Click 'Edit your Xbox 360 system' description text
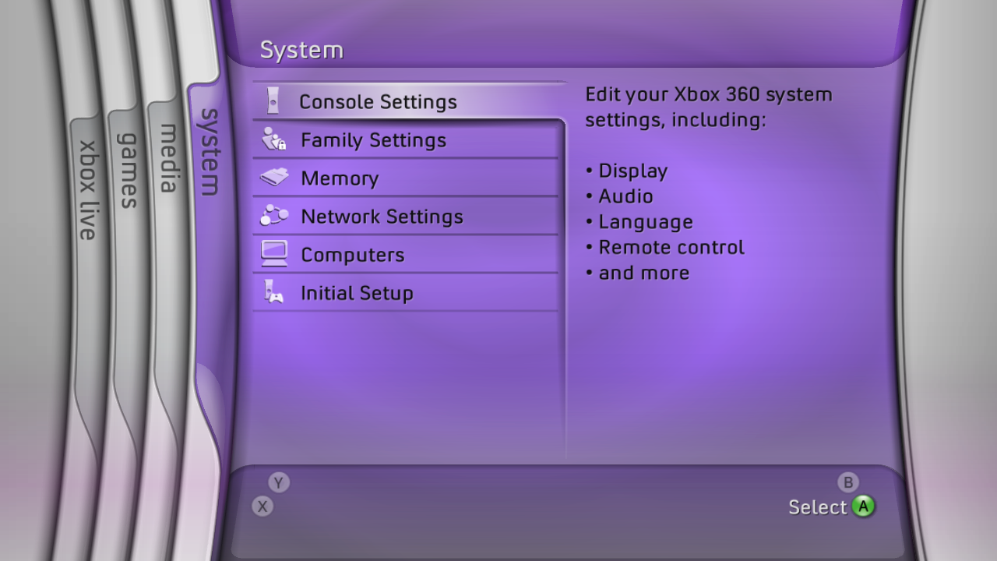The width and height of the screenshot is (997, 561). pyautogui.click(x=709, y=94)
